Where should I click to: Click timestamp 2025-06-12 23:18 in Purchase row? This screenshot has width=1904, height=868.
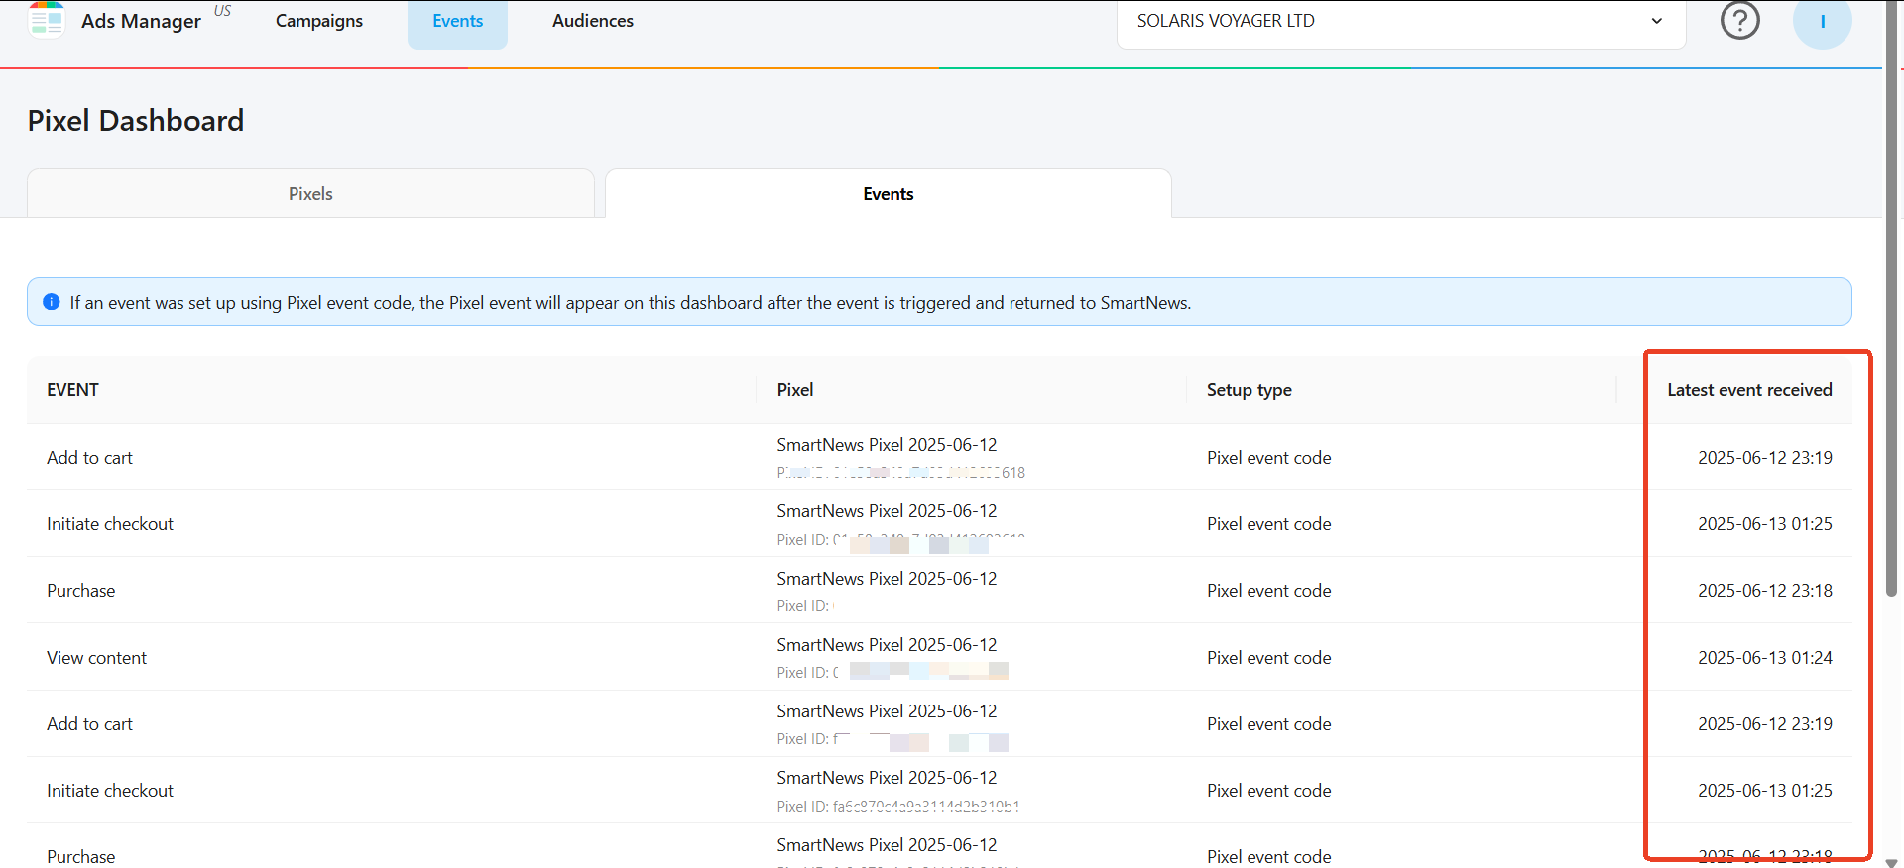[x=1764, y=591]
